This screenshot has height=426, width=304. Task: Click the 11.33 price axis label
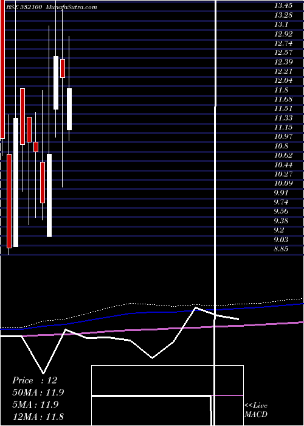coord(284,118)
